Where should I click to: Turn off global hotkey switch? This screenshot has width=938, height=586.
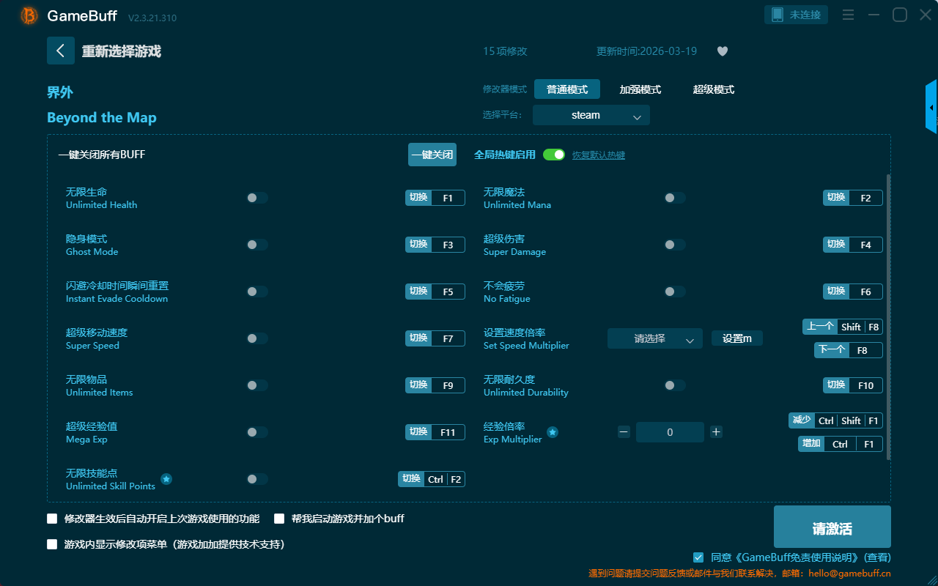click(x=554, y=155)
